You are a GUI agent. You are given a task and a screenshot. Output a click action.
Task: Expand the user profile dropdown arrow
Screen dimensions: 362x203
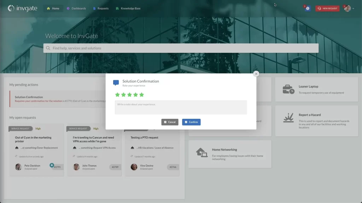[353, 8]
